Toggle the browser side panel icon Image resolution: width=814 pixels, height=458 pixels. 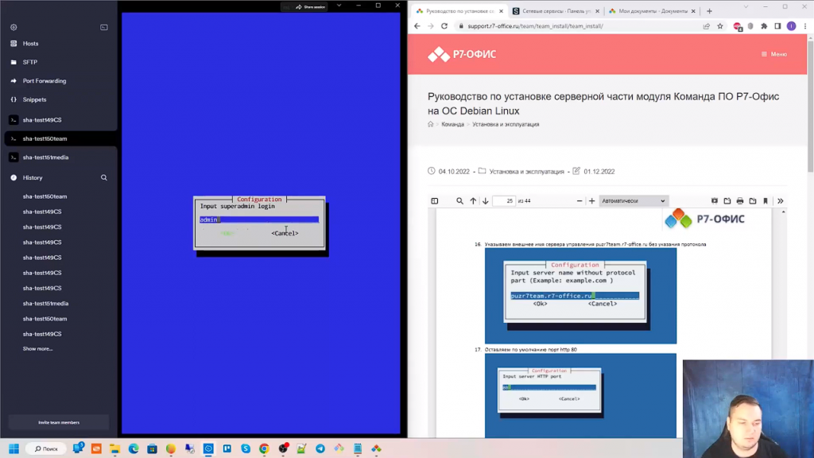[777, 26]
